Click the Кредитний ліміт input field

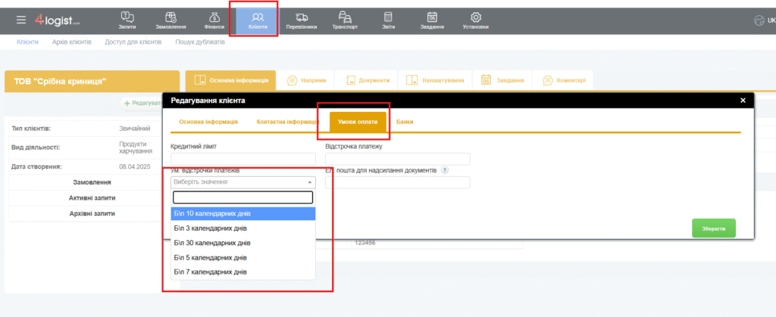click(242, 159)
